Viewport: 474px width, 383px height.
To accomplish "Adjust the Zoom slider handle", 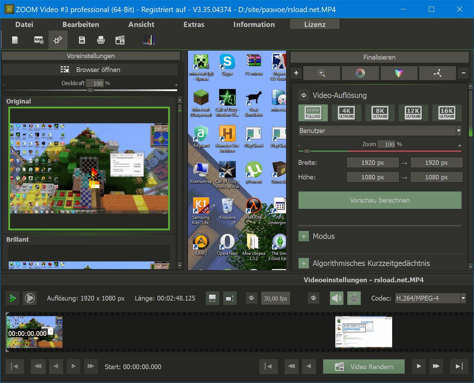I will point(307,151).
